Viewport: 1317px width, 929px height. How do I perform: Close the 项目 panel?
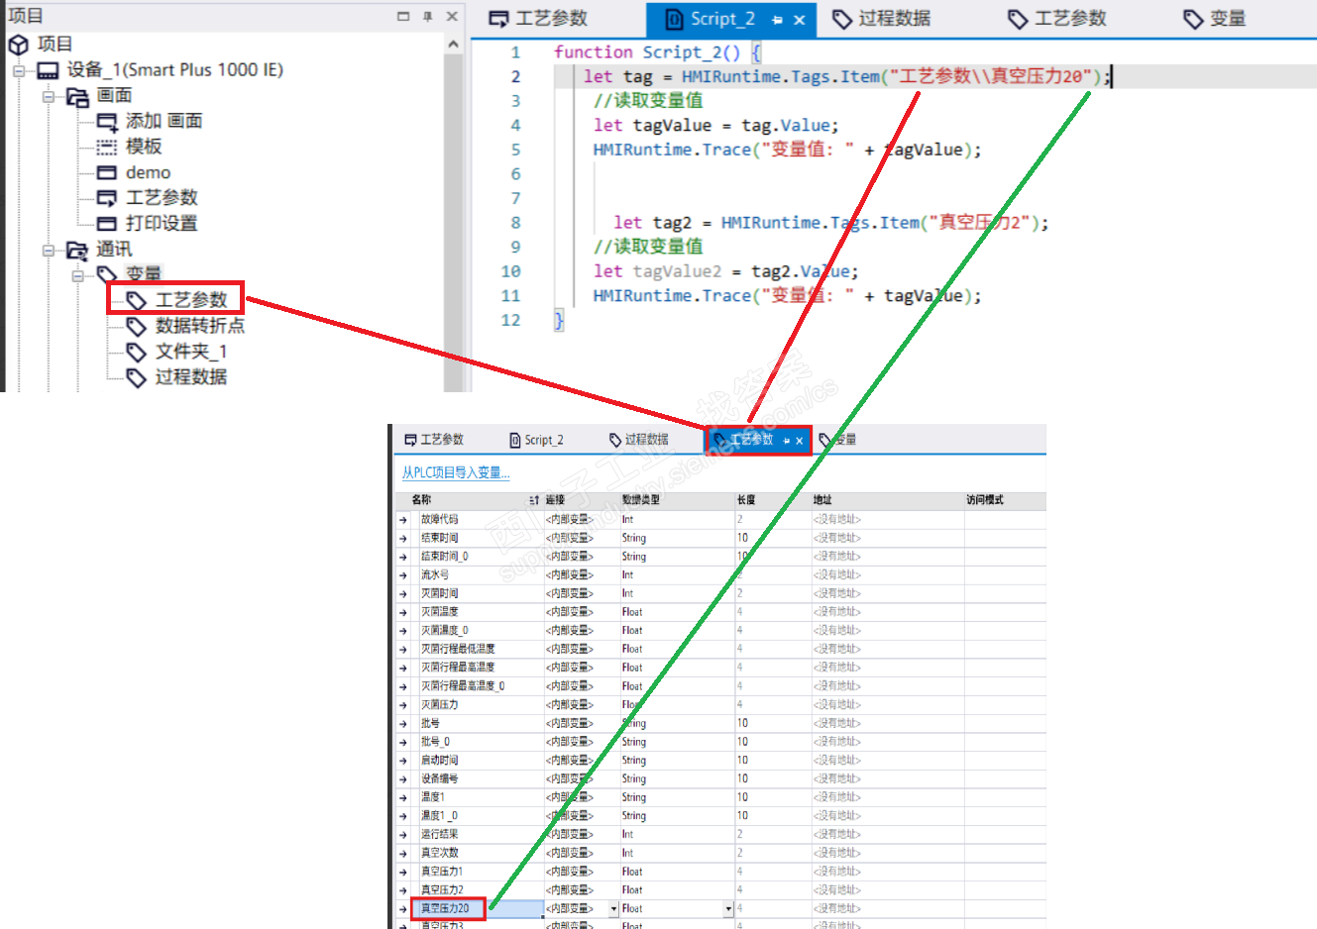click(452, 16)
